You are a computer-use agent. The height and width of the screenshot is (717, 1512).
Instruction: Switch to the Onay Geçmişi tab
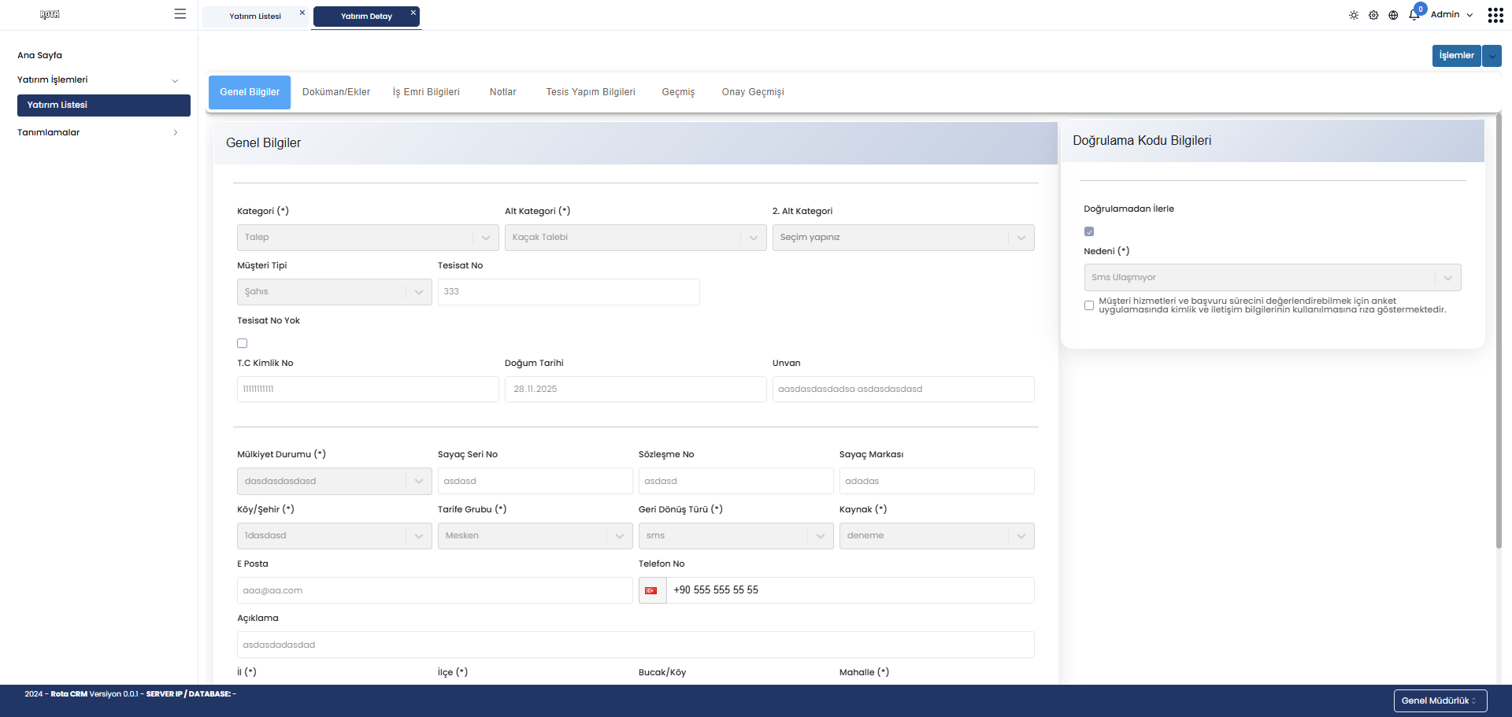coord(753,92)
